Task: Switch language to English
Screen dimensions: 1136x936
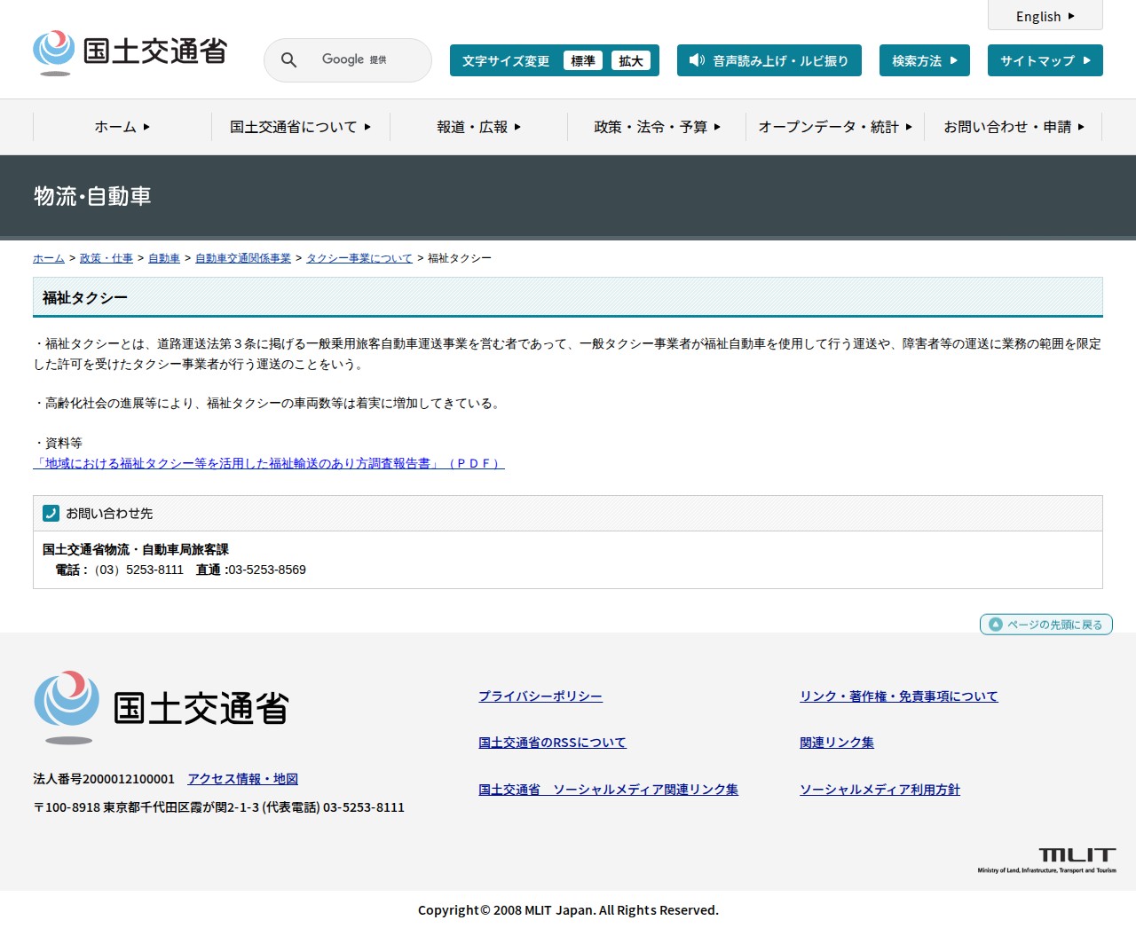Action: pos(1045,16)
